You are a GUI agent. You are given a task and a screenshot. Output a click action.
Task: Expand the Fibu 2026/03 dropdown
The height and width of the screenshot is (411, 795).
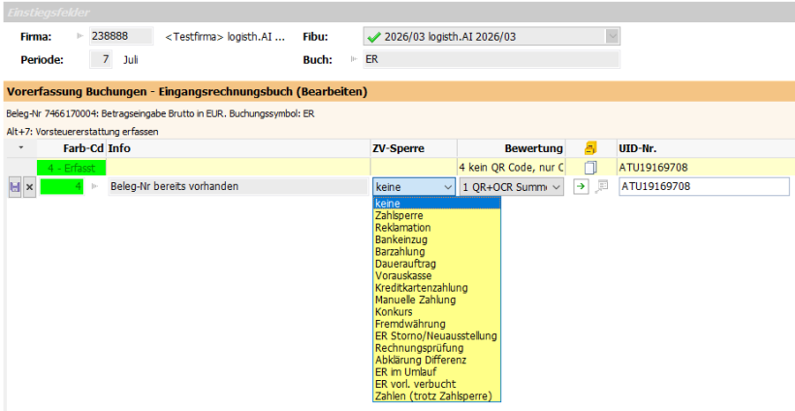(x=613, y=36)
